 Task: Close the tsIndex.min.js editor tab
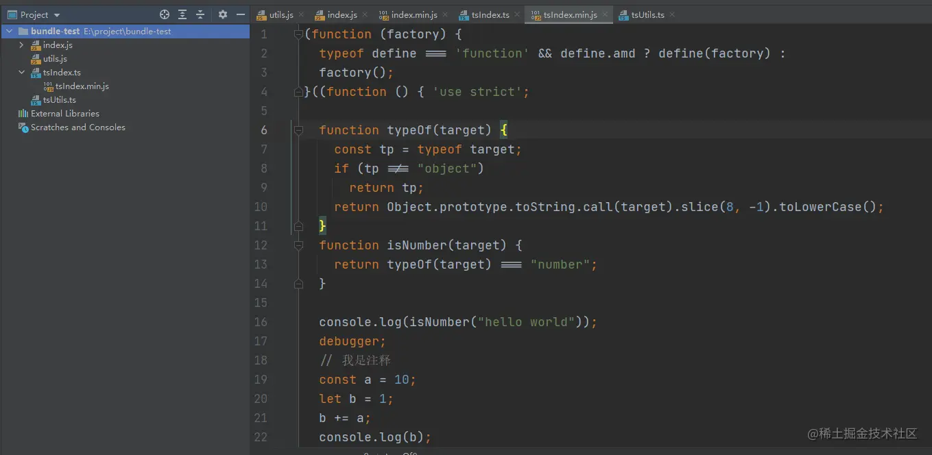click(x=604, y=15)
